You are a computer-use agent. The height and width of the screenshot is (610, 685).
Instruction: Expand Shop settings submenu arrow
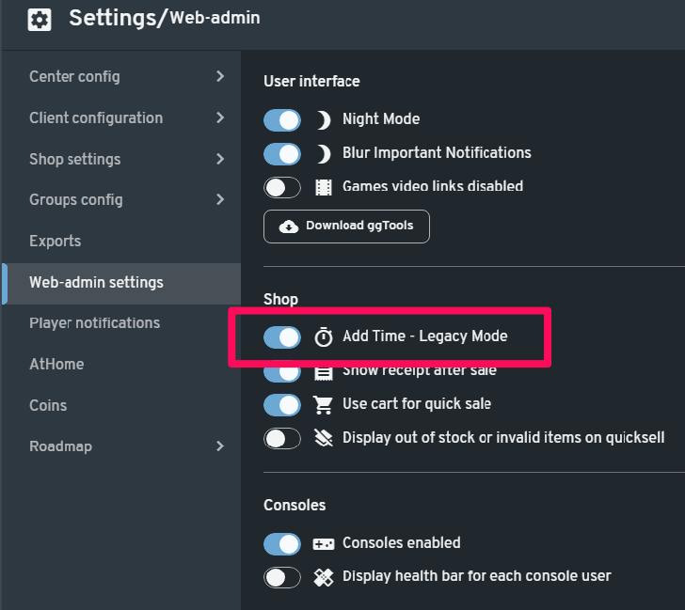click(x=220, y=159)
